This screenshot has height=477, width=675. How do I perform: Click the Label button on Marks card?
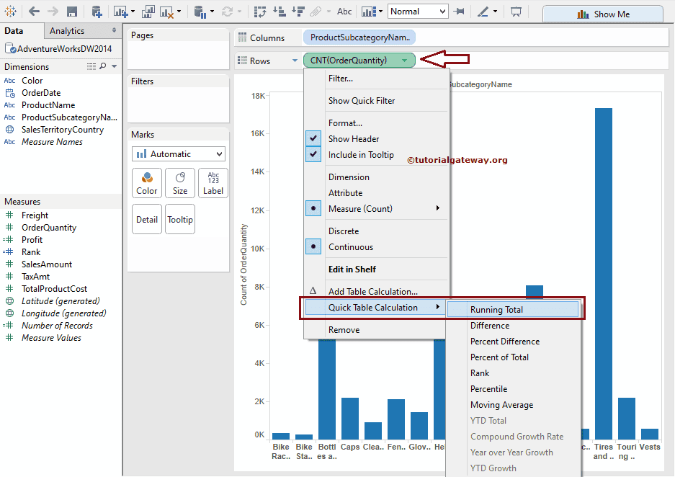(x=213, y=183)
